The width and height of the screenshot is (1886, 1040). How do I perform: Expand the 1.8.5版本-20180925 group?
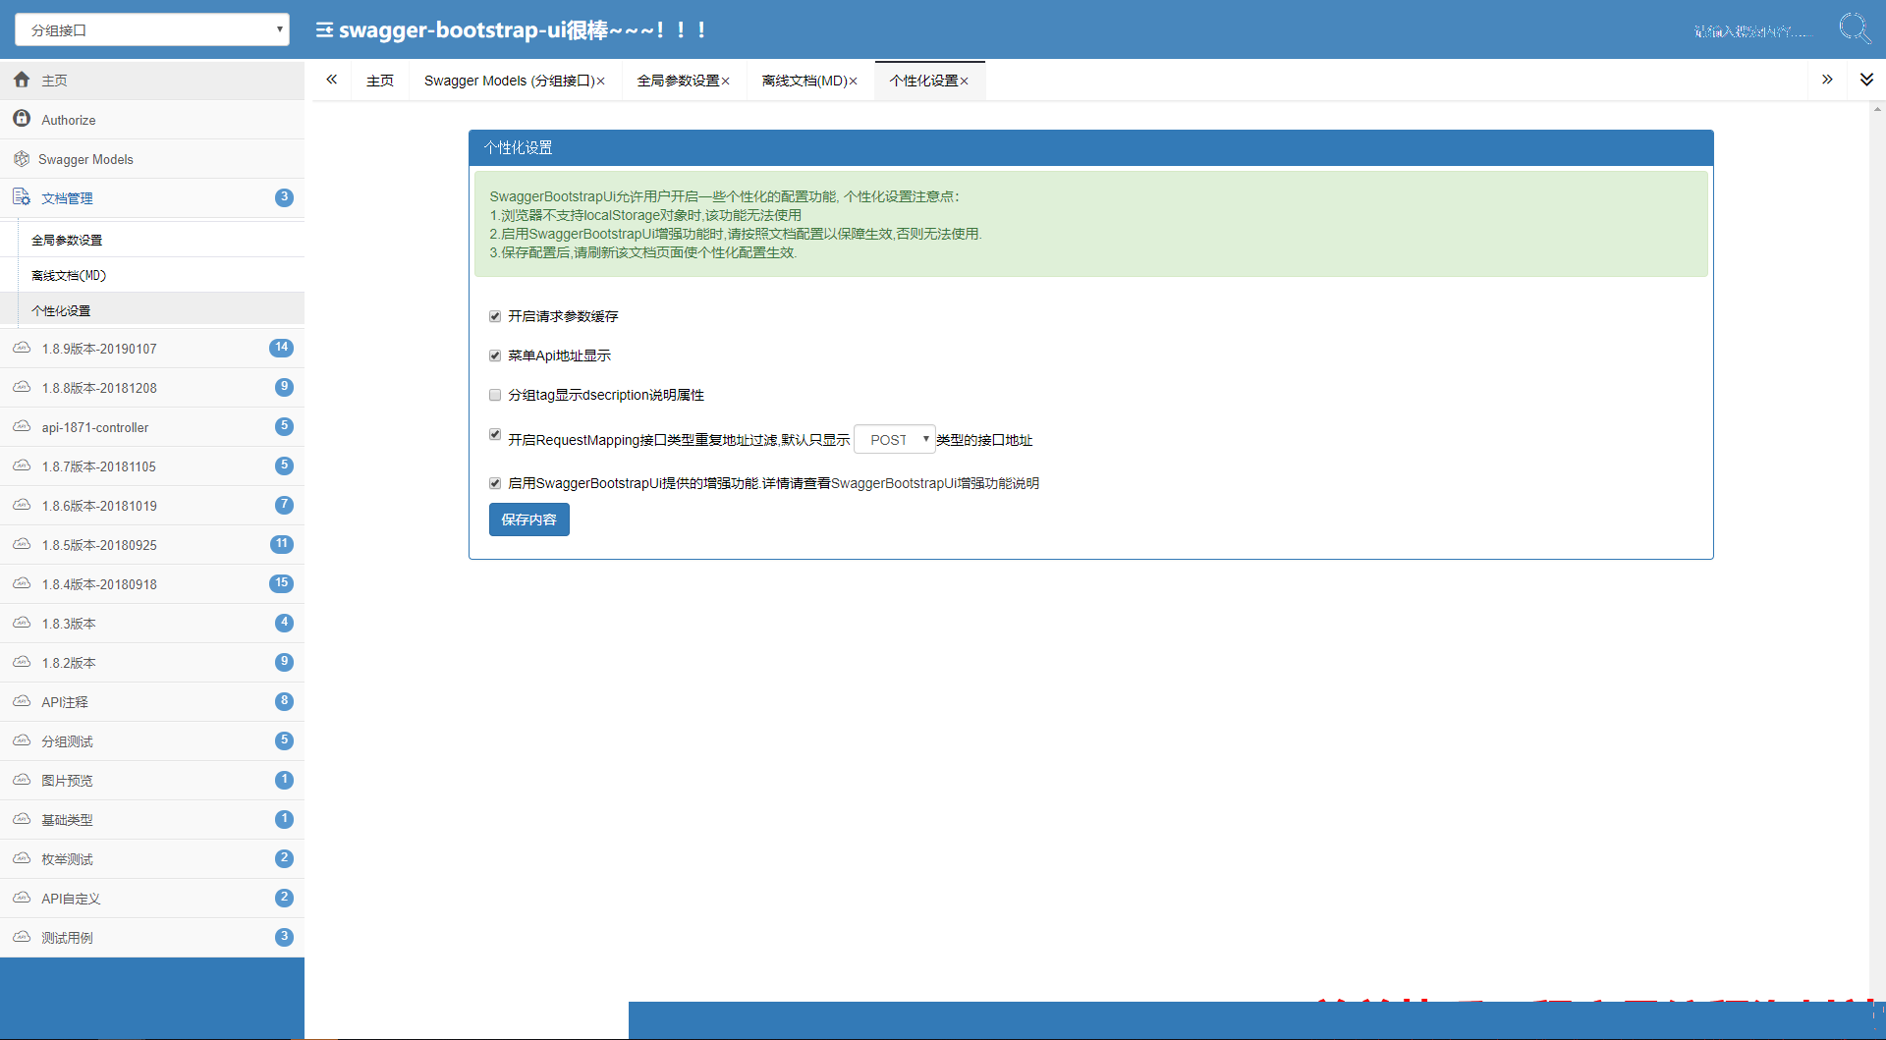(x=152, y=544)
